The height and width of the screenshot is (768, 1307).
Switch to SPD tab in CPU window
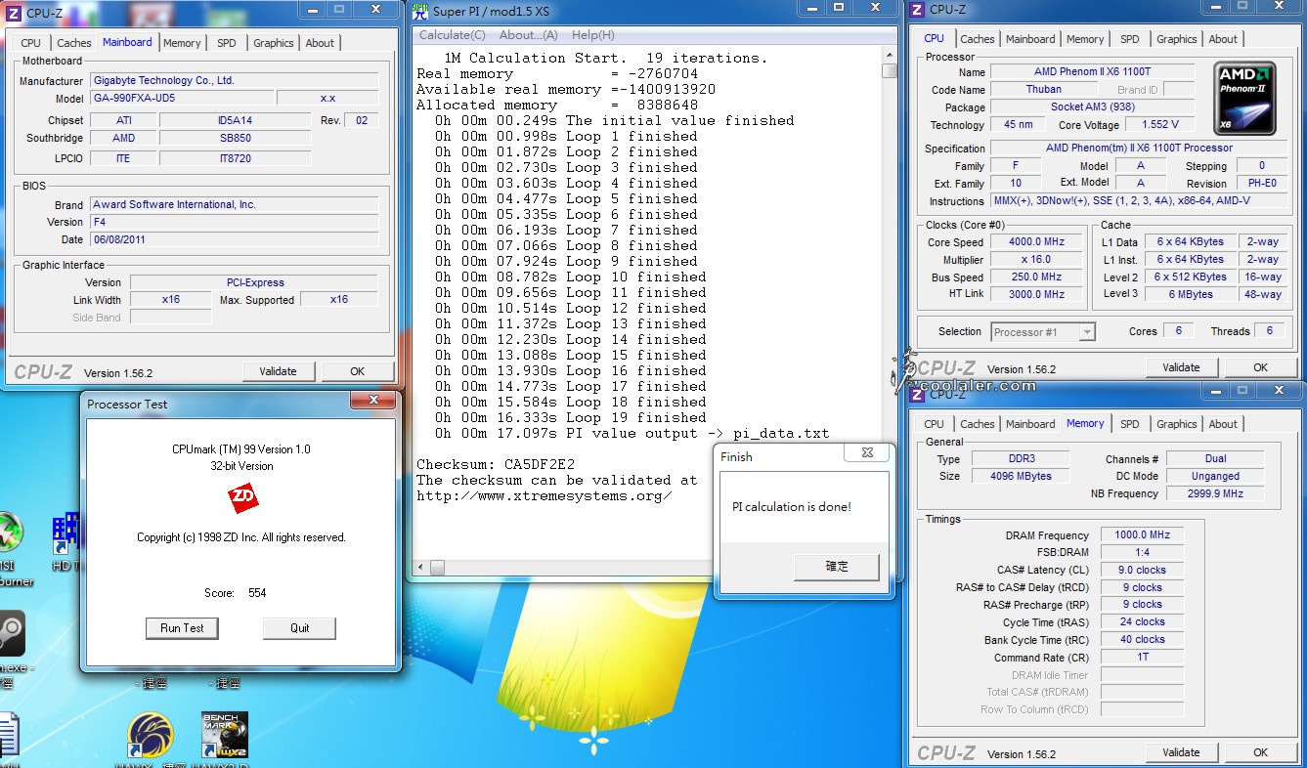(x=1130, y=39)
